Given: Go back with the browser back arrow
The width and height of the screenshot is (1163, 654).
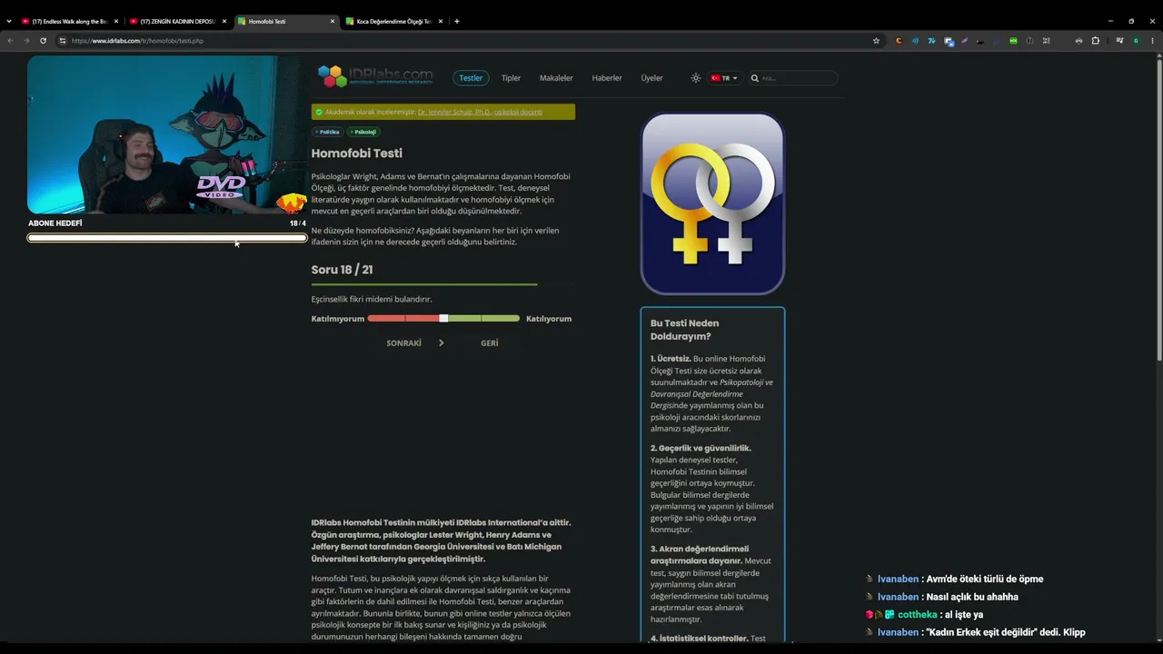Looking at the screenshot, I should (10, 41).
